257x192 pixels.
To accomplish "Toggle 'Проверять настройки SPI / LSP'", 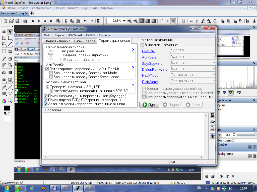I will 47,87.
